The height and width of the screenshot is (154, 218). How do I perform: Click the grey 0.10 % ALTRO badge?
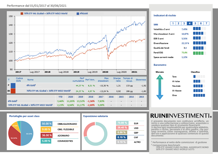pos(121,142)
